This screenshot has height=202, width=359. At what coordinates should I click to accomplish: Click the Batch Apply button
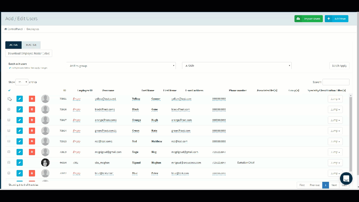[339, 66]
